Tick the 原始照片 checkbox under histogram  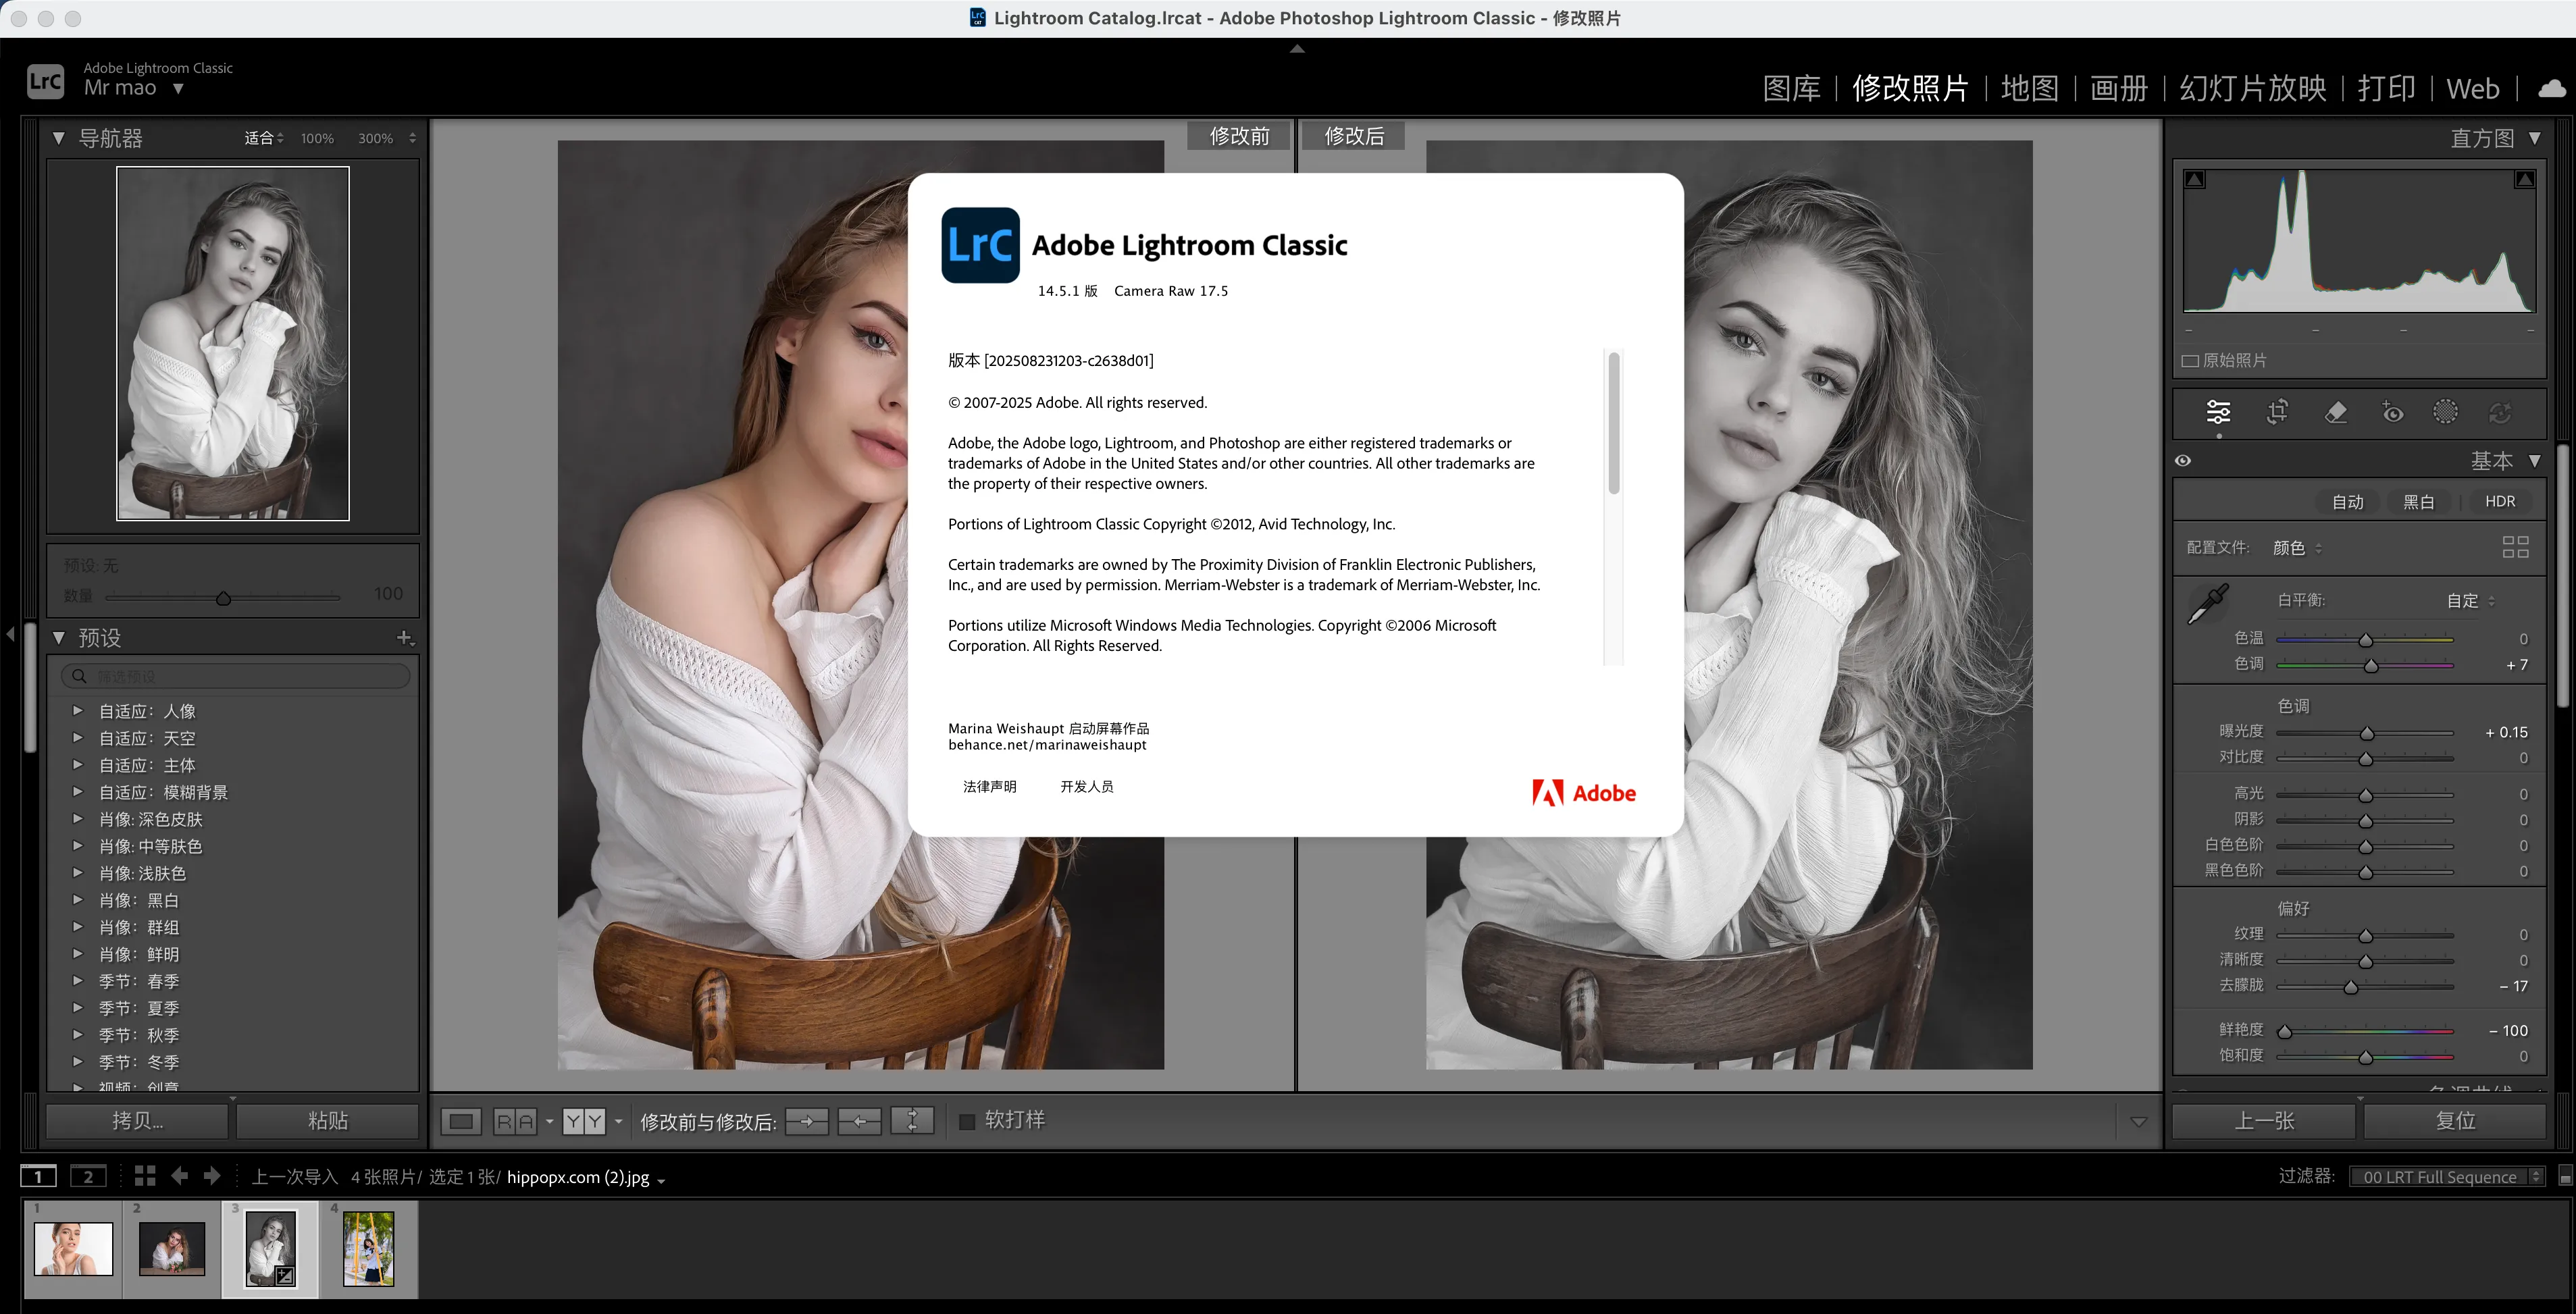[x=2190, y=361]
